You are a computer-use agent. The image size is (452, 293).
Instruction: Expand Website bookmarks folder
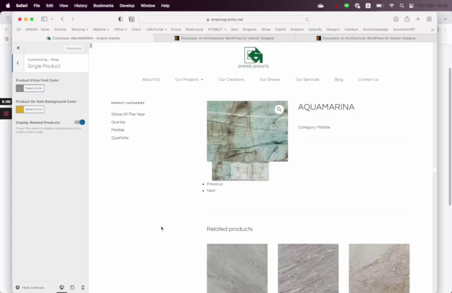(x=101, y=29)
